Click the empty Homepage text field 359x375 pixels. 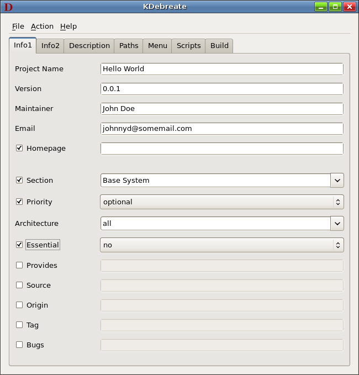coord(222,148)
